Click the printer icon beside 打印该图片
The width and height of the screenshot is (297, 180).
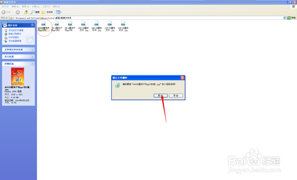coord(6,38)
